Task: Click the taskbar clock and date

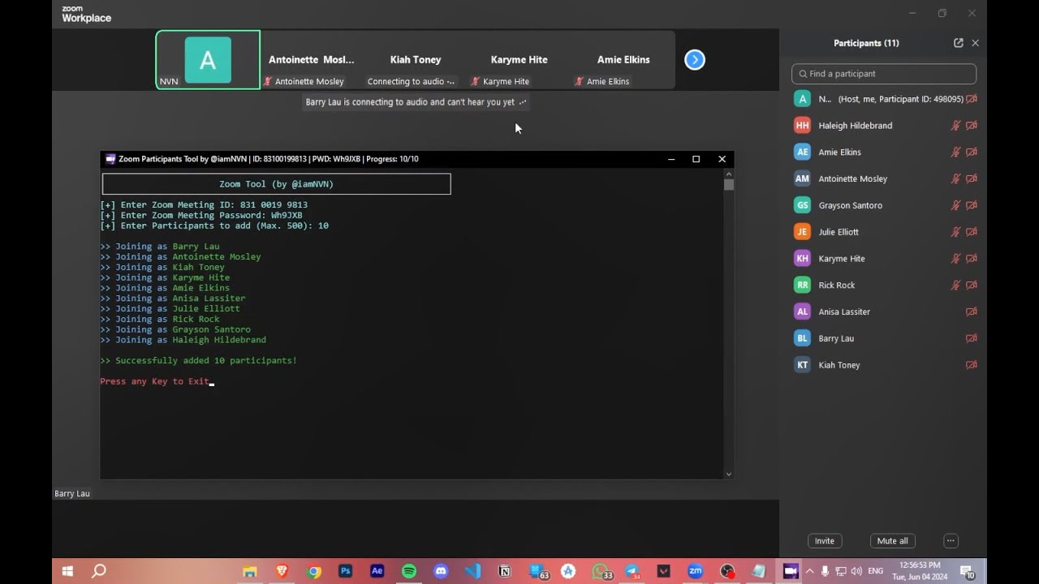Action: pyautogui.click(x=920, y=571)
